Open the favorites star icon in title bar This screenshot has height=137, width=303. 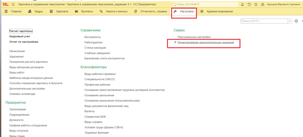pyautogui.click(x=256, y=4)
